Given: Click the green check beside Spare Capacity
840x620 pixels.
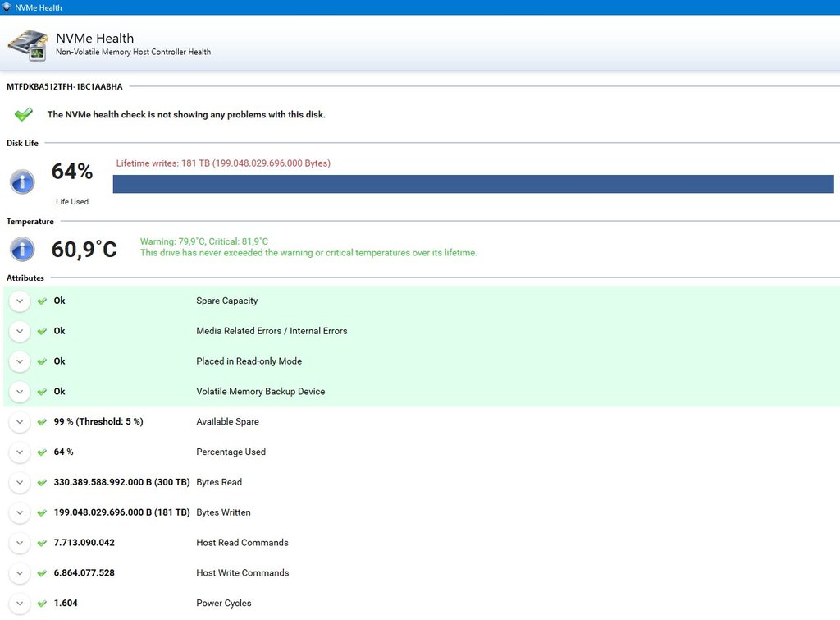Looking at the screenshot, I should (x=42, y=301).
